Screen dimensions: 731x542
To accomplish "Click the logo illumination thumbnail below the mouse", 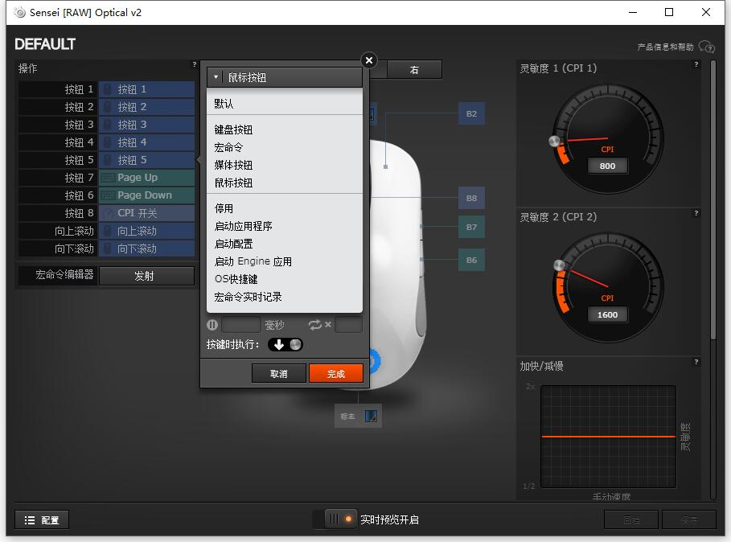I will 371,416.
